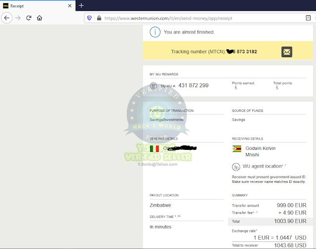Open a new tab with plus button
316x249 pixels.
point(81,5)
